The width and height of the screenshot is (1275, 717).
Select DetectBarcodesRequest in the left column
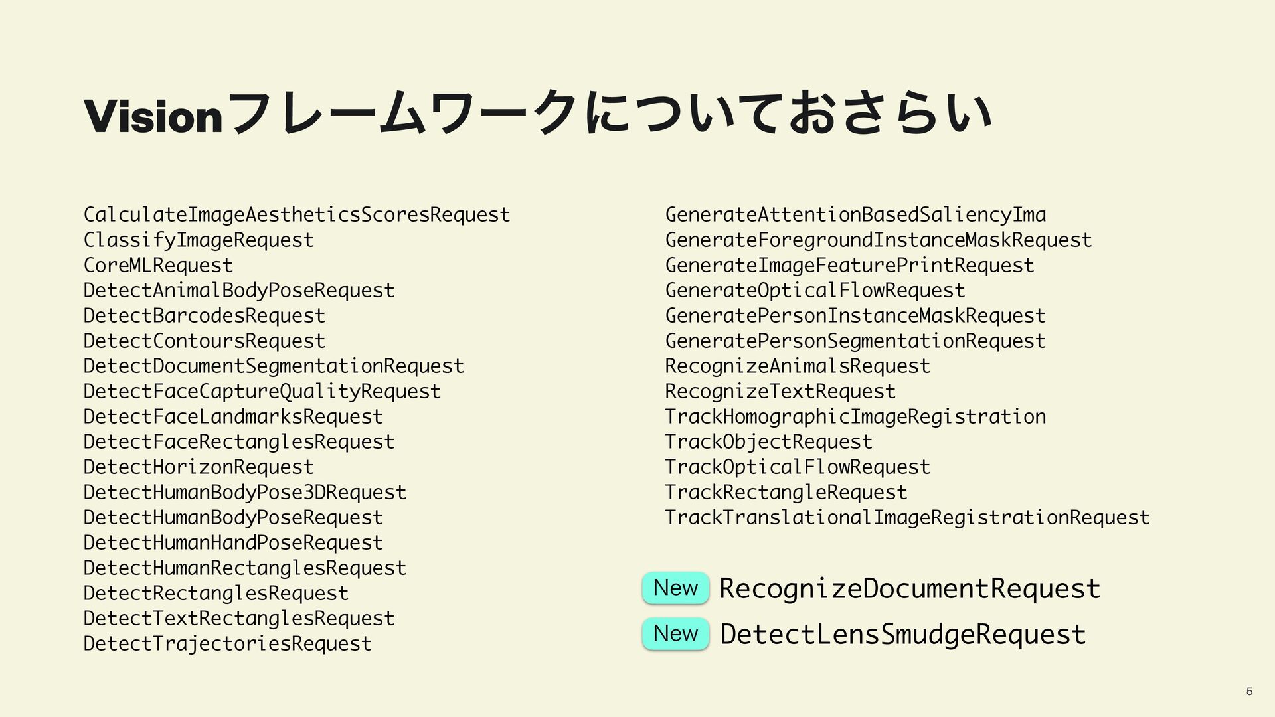(205, 316)
